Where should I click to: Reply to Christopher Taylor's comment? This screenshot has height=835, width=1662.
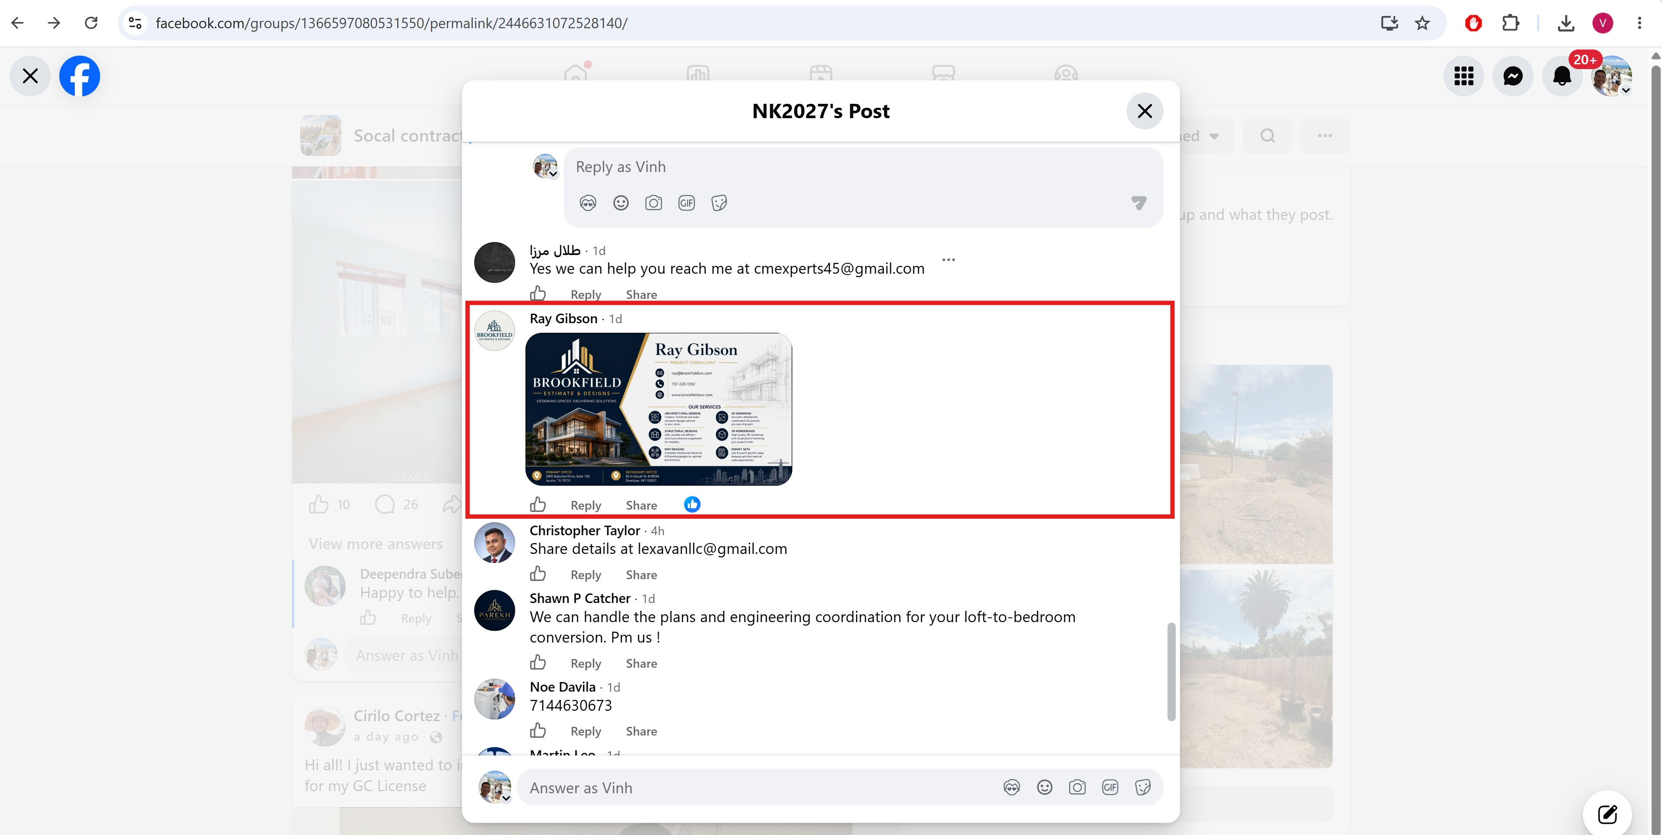586,574
